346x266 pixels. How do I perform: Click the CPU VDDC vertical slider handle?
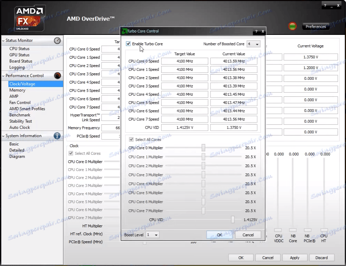[278, 230]
